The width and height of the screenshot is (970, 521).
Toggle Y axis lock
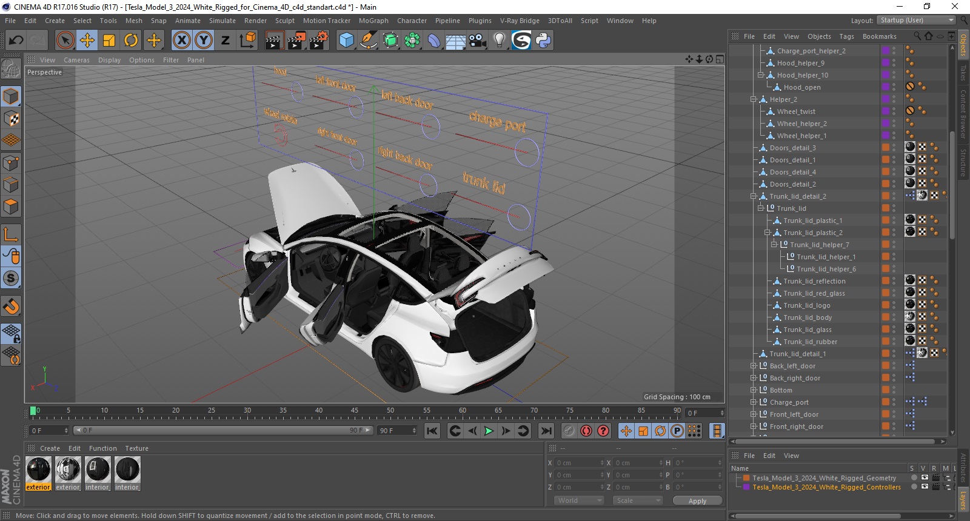204,41
